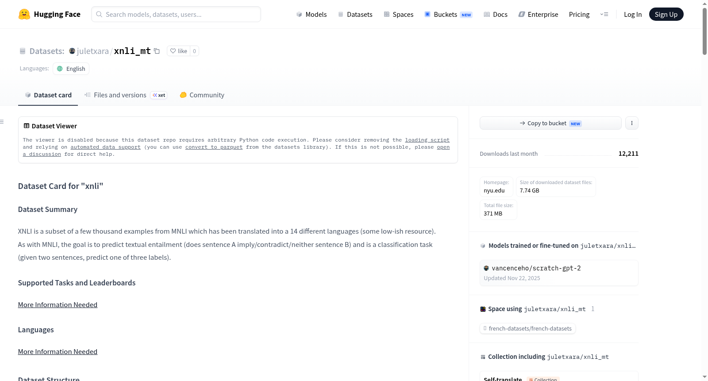Click the Dataset Viewer table icon
Viewport: 708px width, 381px height.
click(x=27, y=126)
